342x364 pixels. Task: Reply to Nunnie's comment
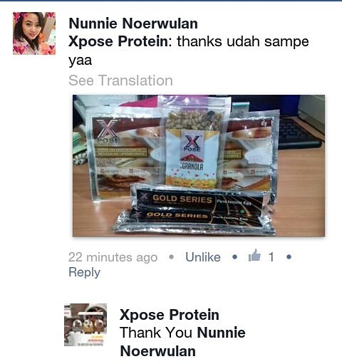pyautogui.click(x=84, y=272)
